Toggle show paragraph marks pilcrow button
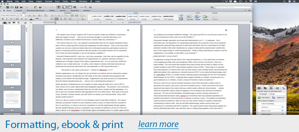Image resolution: width=299 pixels, height=132 pixels. pos(58,7)
